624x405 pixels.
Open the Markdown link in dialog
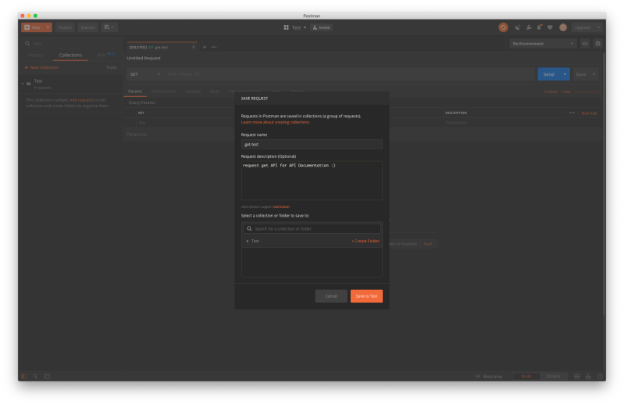tap(281, 206)
